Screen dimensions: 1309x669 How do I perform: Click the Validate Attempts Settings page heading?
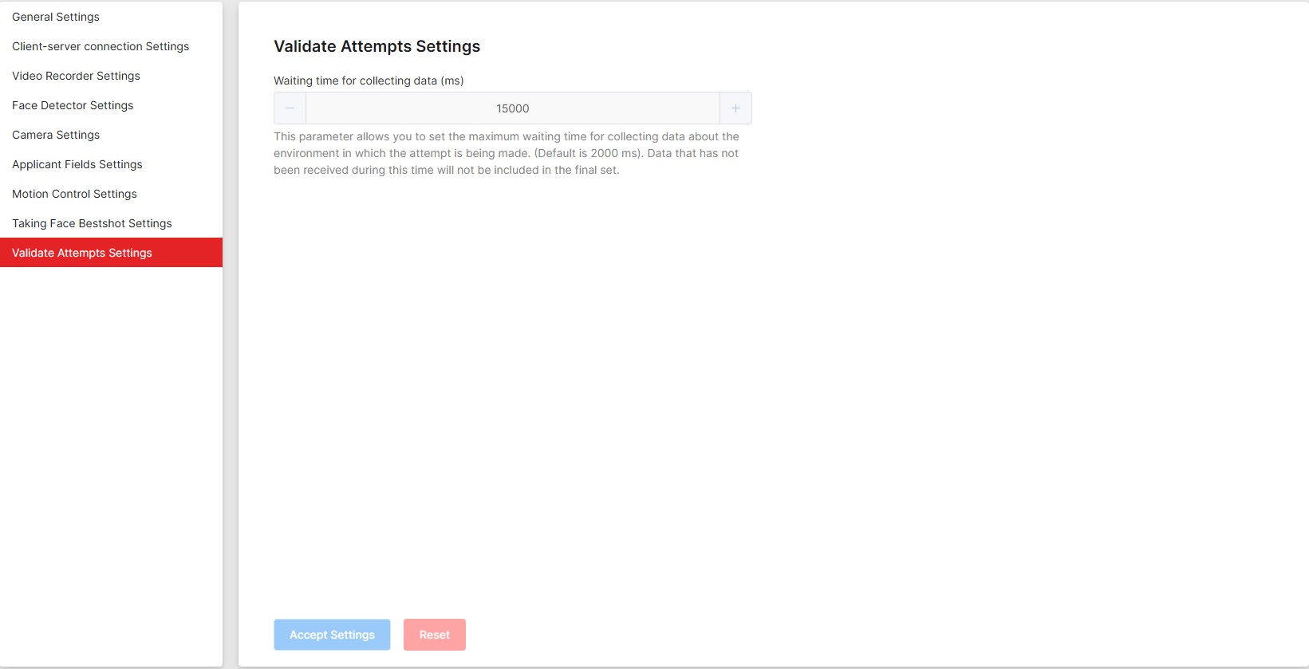pos(377,46)
